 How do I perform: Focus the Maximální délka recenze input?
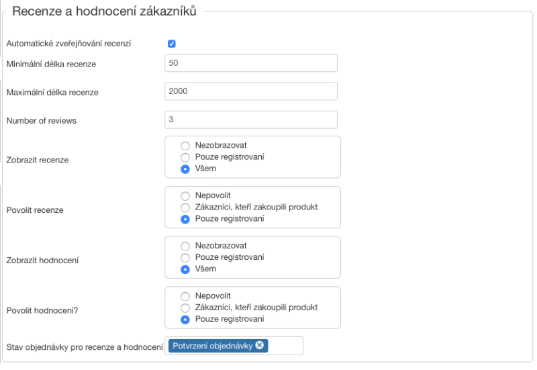click(250, 91)
